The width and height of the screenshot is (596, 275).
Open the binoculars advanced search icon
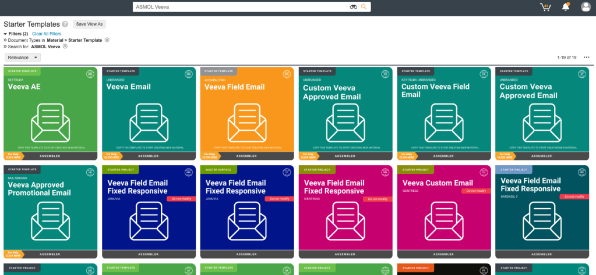[354, 7]
